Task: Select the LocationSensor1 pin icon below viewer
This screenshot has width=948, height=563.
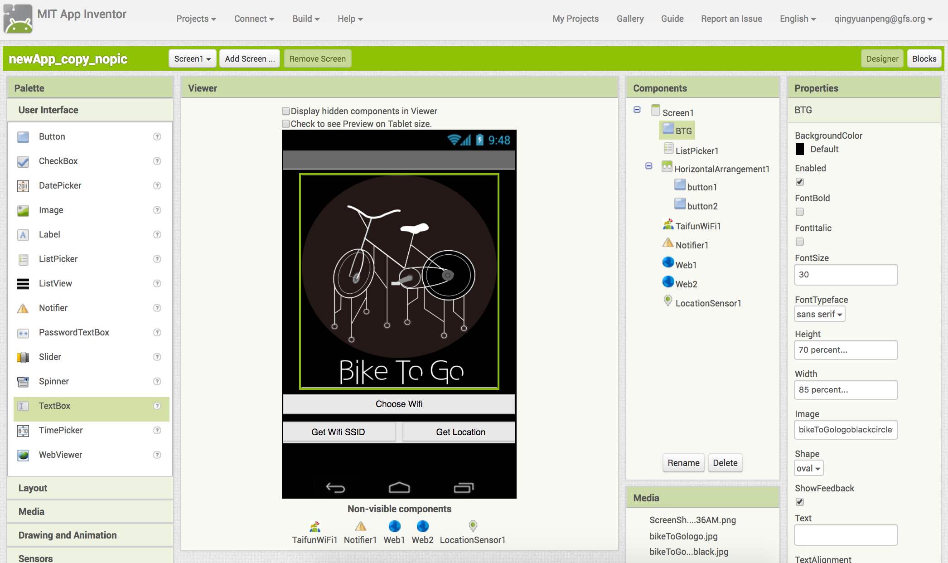Action: pyautogui.click(x=473, y=526)
